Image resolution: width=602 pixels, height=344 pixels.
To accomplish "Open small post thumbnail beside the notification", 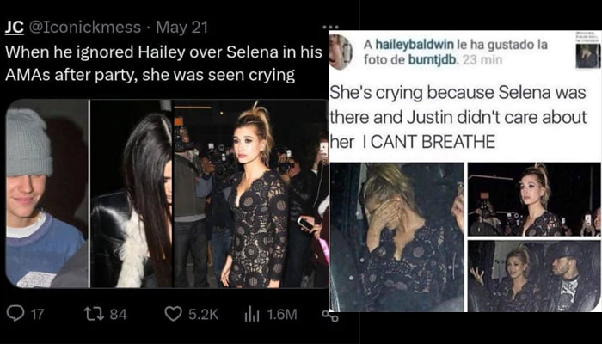I will pyautogui.click(x=588, y=56).
